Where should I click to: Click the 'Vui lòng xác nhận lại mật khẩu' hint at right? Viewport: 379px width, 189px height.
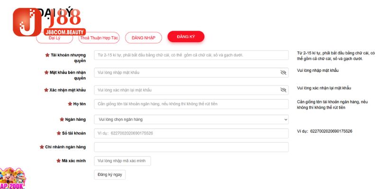[x=324, y=88]
